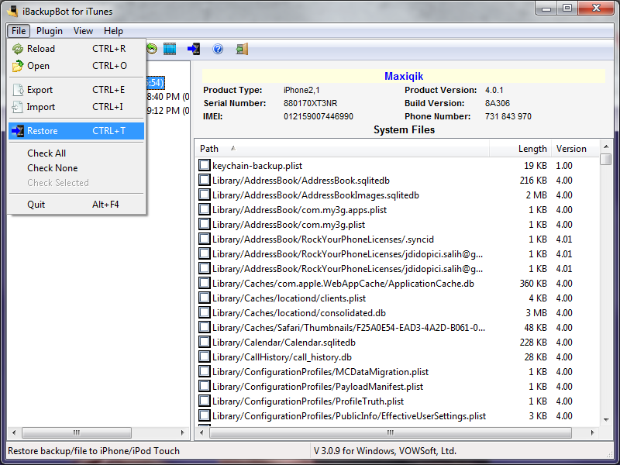Click the file list vertical scrollbar thumb
Screen dimensions: 620x465
(606, 160)
